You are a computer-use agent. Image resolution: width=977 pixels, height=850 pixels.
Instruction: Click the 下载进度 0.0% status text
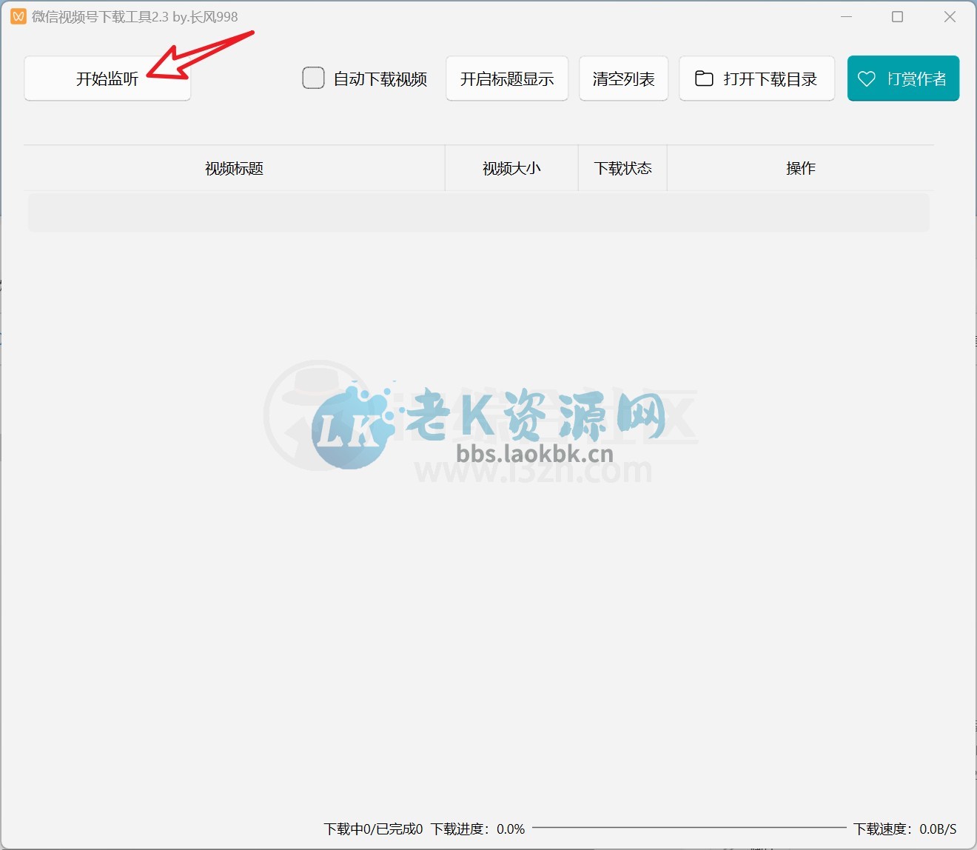tap(478, 829)
